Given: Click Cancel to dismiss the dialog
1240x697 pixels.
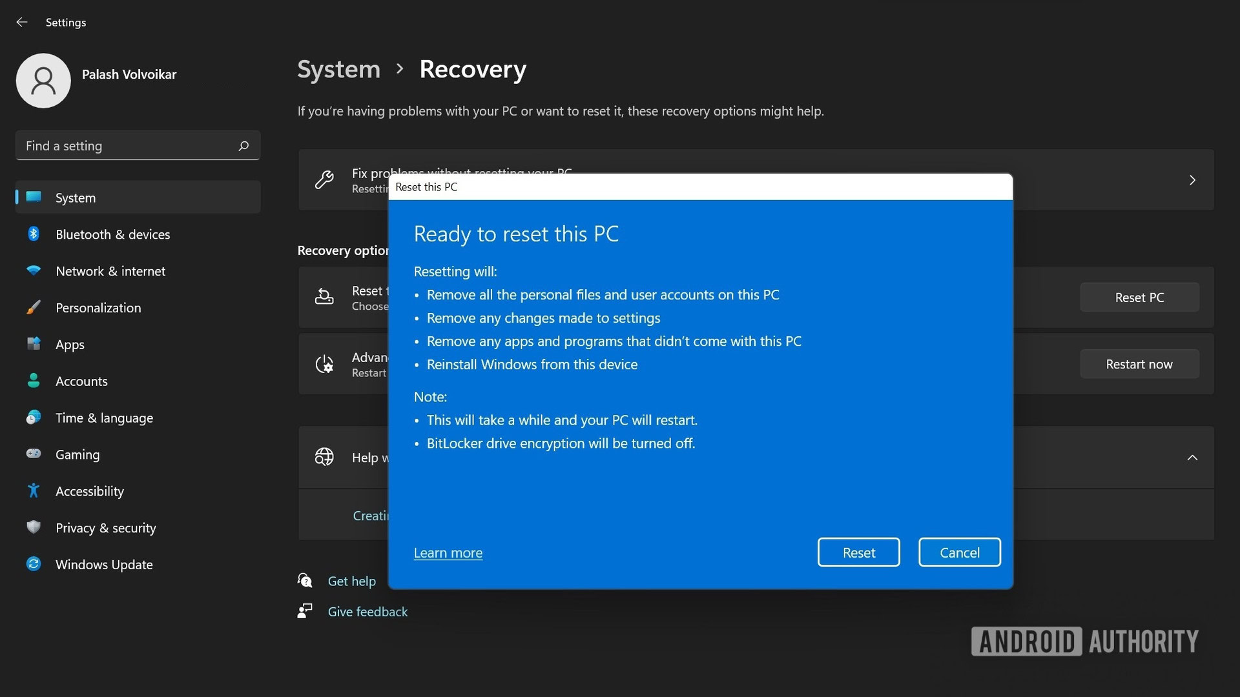Looking at the screenshot, I should [959, 552].
